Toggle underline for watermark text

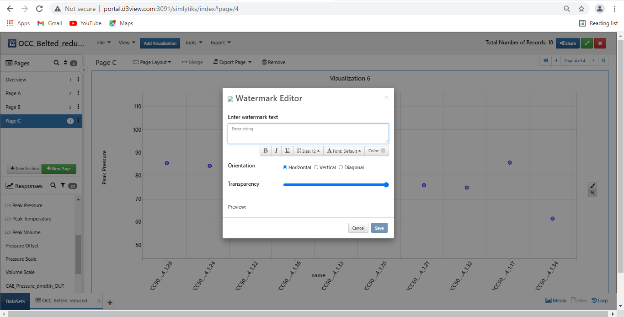pyautogui.click(x=287, y=151)
